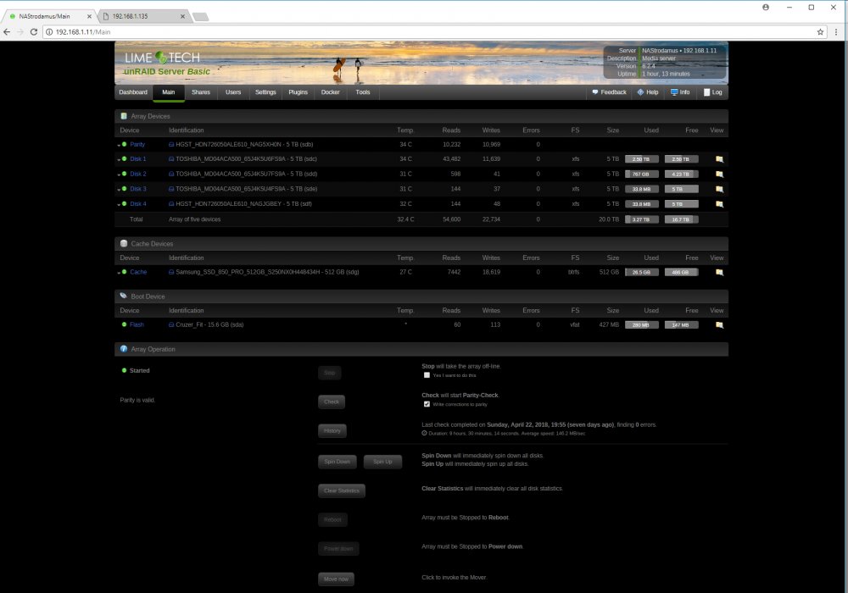848x593 pixels.
Task: Click drive icon beside Cruzer_Fit identification
Action: 171,325
